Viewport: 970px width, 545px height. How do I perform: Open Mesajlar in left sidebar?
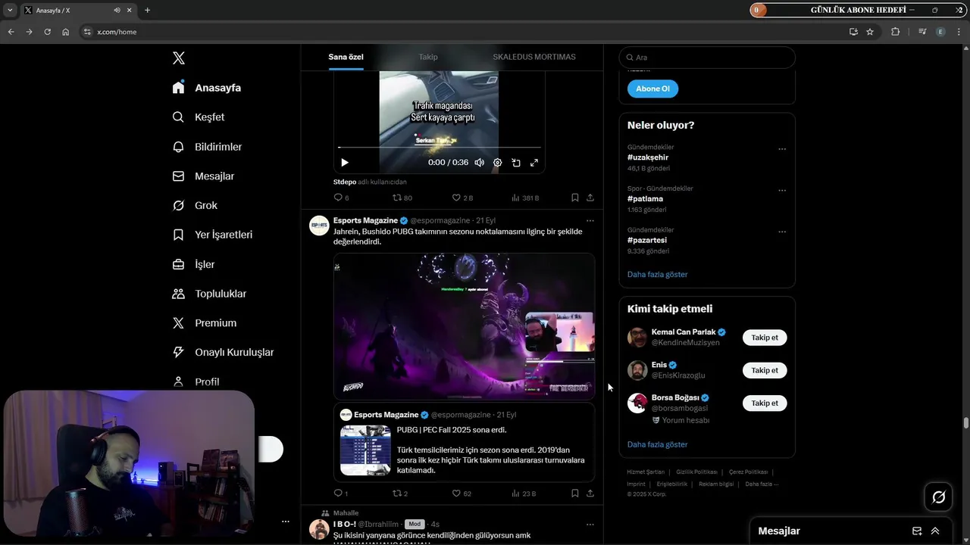(203, 176)
